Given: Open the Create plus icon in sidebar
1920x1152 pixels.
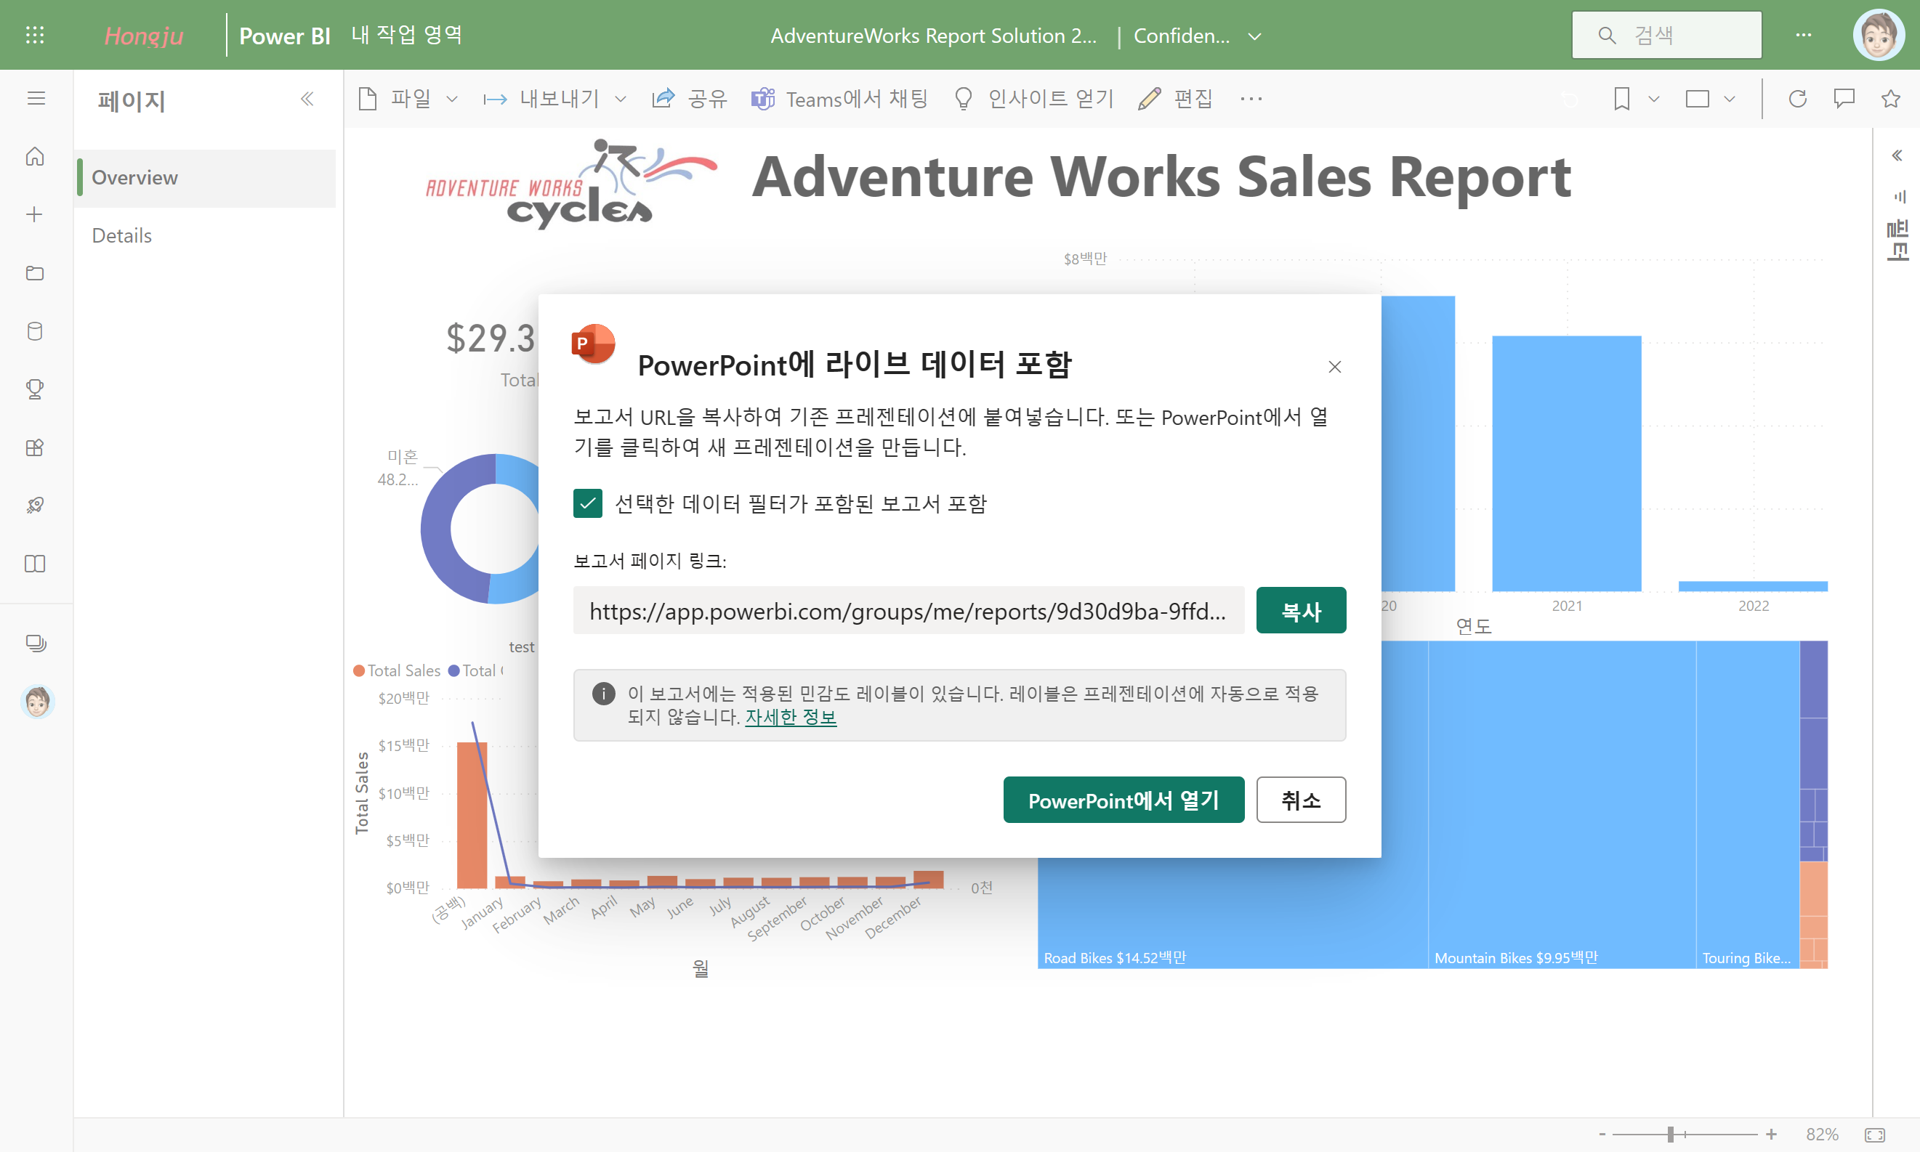Looking at the screenshot, I should [x=35, y=214].
